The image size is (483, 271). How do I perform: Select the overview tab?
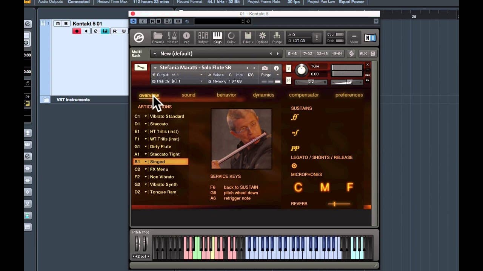tap(149, 95)
